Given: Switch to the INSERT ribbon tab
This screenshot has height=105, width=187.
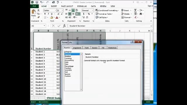Looking at the screenshot, I should [x=54, y=6].
